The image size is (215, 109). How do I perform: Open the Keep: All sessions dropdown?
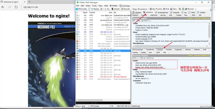tap(140, 9)
